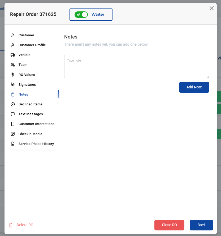The height and width of the screenshot is (236, 221).
Task: Select the Customer icon in the sidebar
Action: click(12, 35)
